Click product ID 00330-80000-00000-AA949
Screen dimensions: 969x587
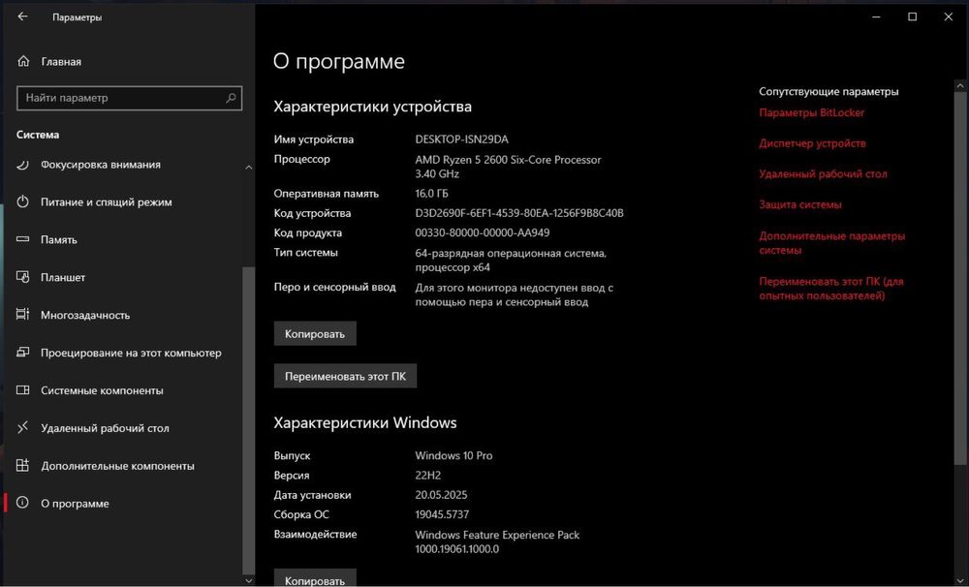point(482,232)
